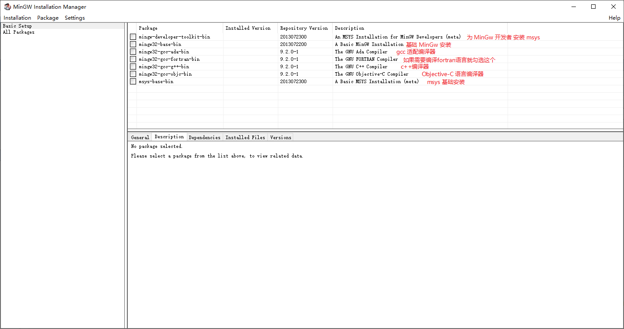Close the MinGW Installation Manager window
Image resolution: width=624 pixels, height=329 pixels.
point(613,7)
